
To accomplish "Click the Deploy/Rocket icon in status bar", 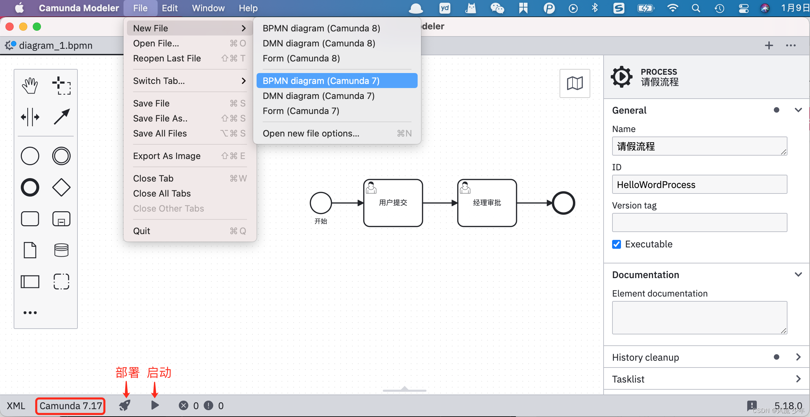I will coord(125,406).
